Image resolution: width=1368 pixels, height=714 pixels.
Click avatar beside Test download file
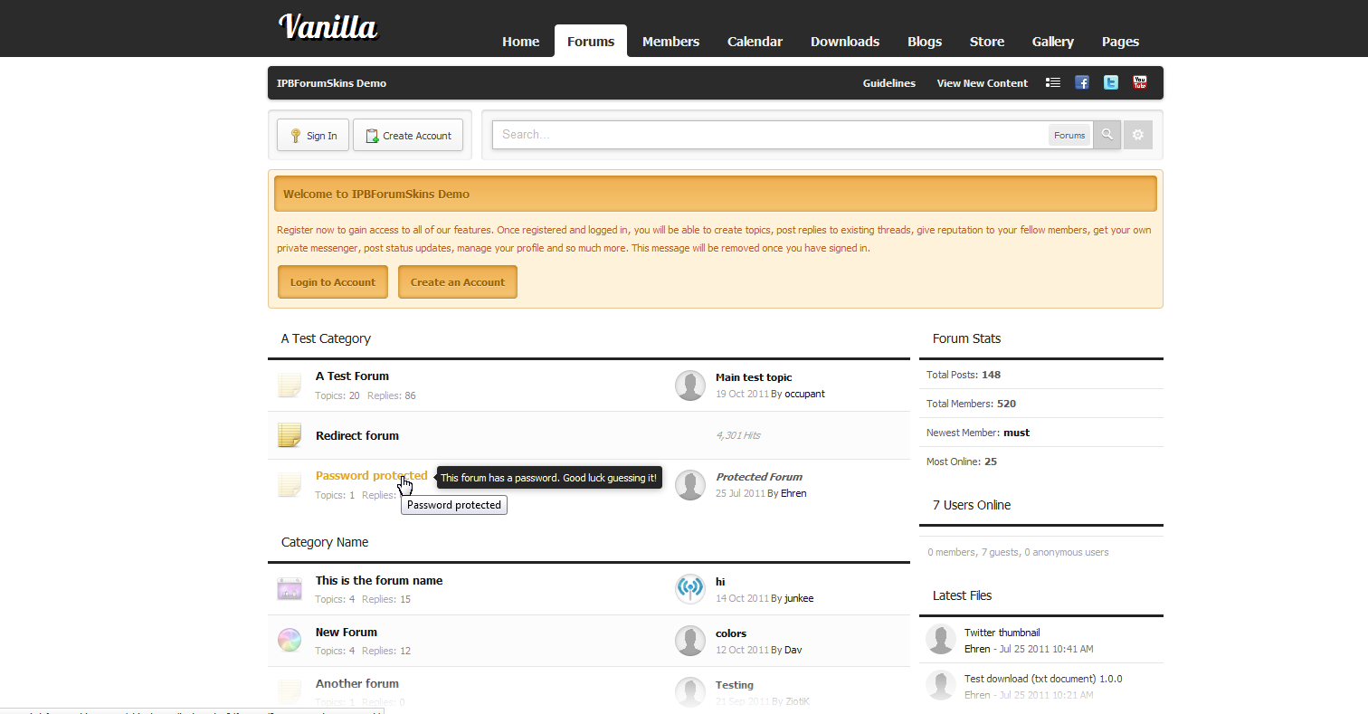click(941, 685)
